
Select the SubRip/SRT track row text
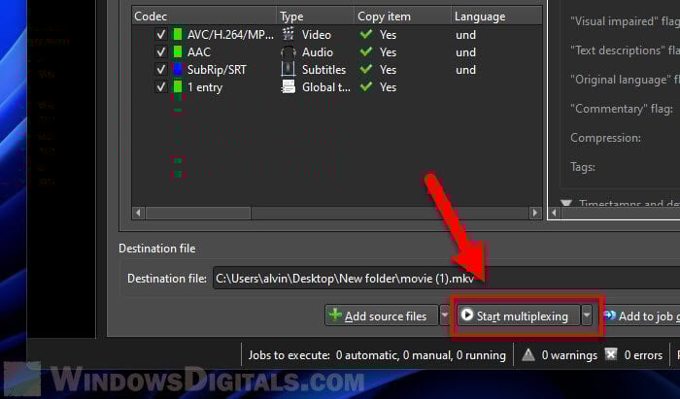[217, 70]
